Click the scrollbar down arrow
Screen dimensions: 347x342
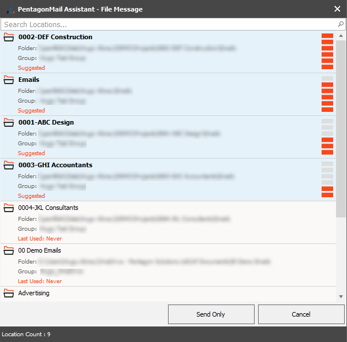pyautogui.click(x=341, y=296)
